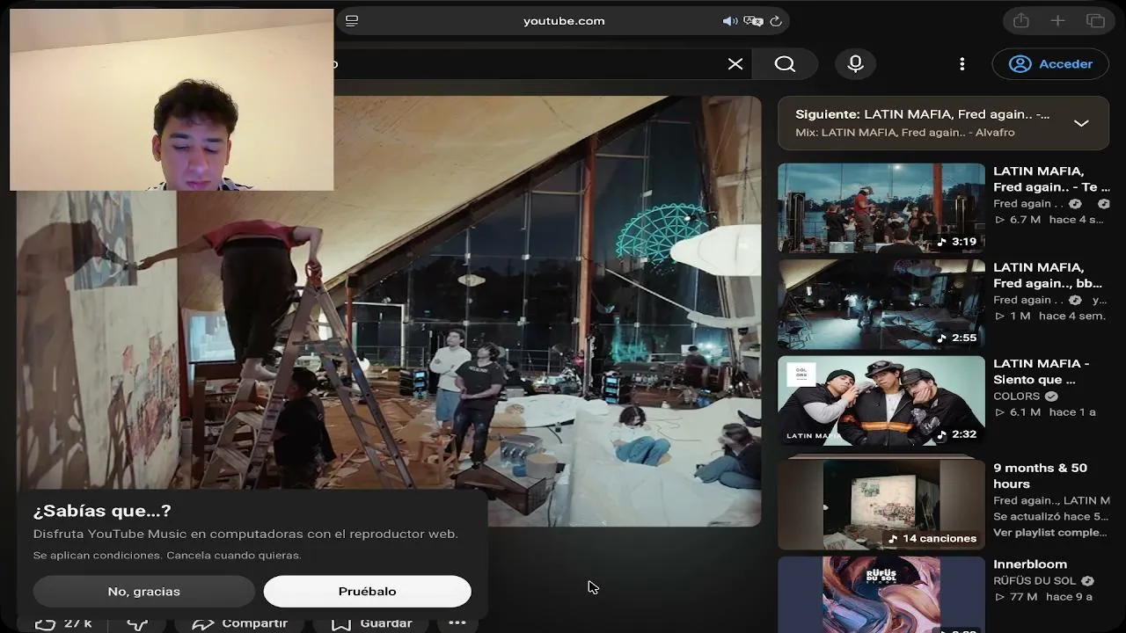The width and height of the screenshot is (1126, 633).
Task: Open the RÜFÜS DU SOL Innerbloom thumbnail
Action: click(x=881, y=594)
